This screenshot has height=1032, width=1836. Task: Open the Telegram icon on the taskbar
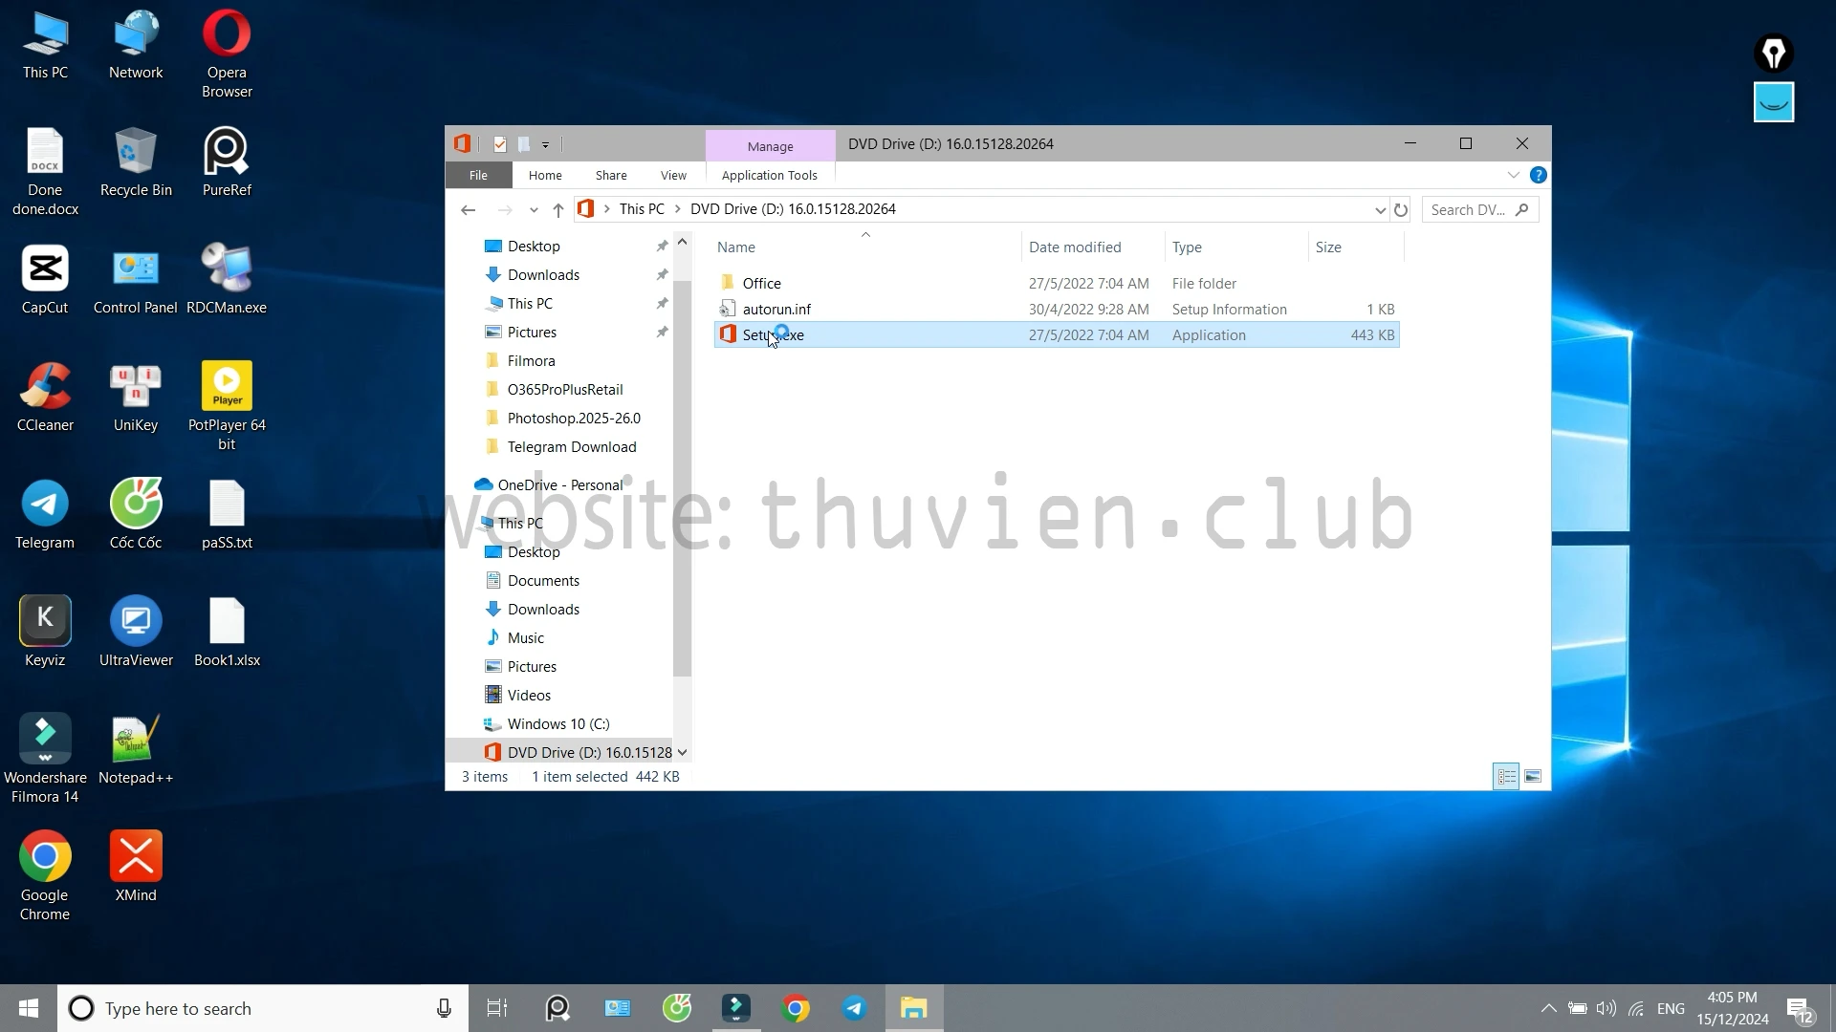click(x=854, y=1008)
